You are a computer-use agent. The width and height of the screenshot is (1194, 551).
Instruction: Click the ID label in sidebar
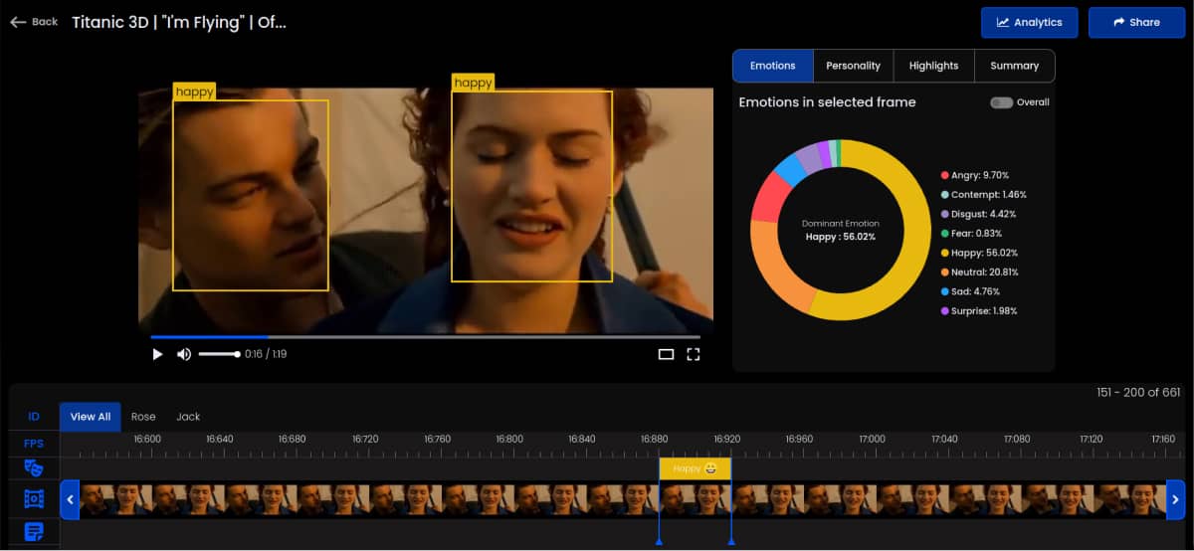pyautogui.click(x=34, y=417)
